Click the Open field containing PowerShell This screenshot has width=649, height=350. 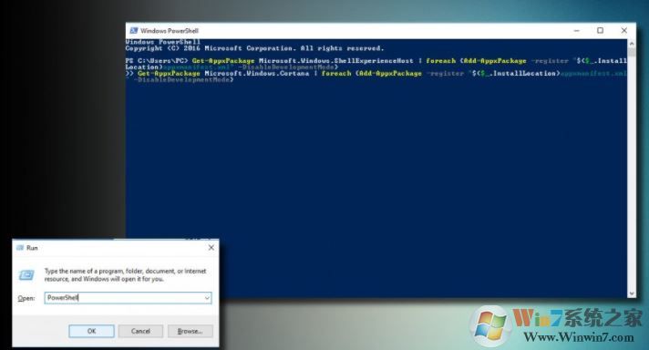128,298
